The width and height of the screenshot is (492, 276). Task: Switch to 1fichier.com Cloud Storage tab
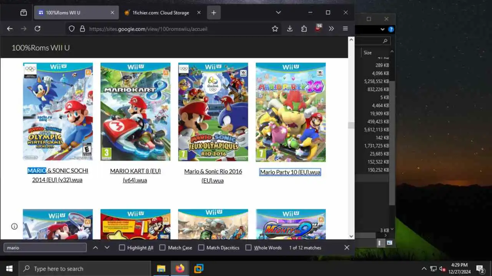[161, 13]
